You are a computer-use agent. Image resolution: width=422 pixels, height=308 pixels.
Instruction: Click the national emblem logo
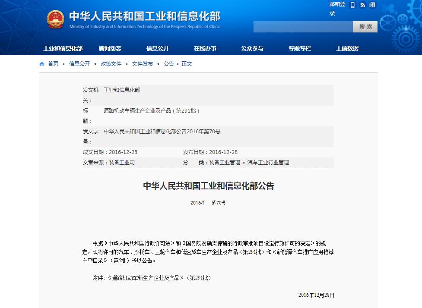[55, 19]
